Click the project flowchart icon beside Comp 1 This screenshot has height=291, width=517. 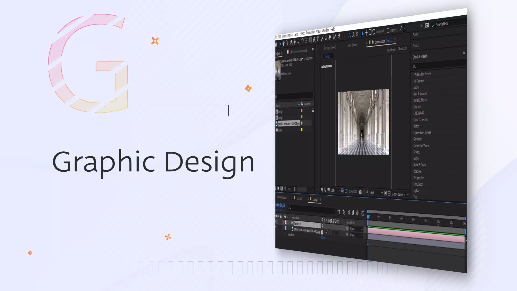[x=313, y=110]
